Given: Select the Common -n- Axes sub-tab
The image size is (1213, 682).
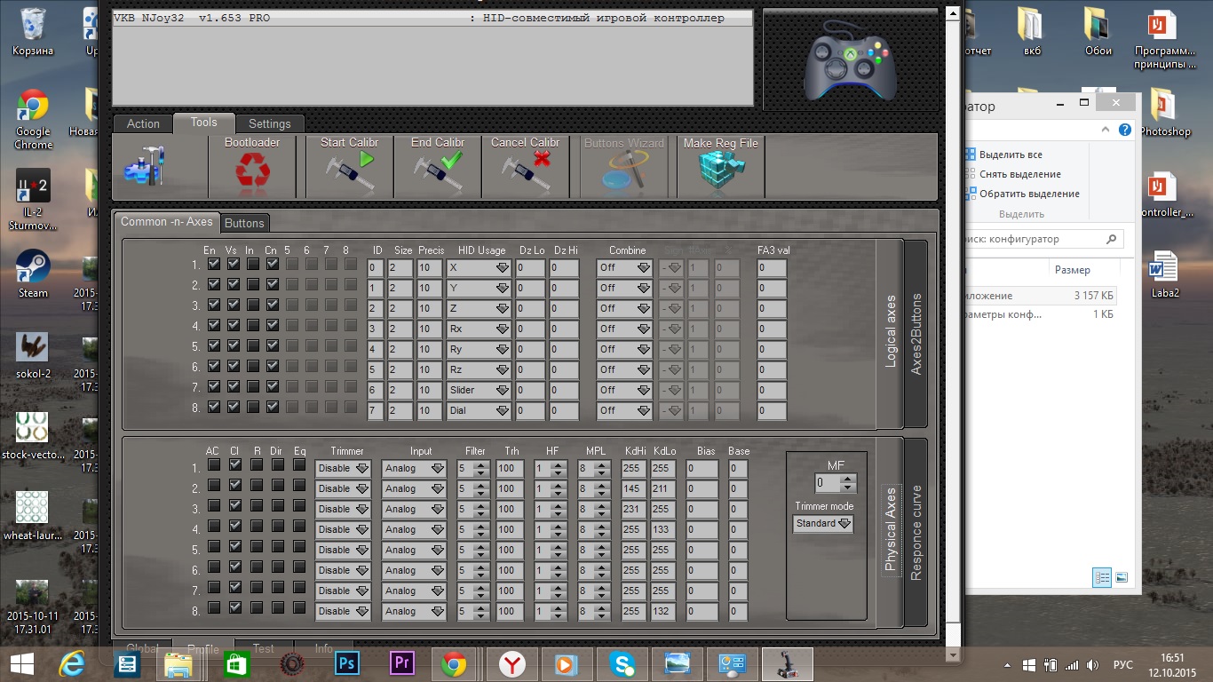Looking at the screenshot, I should click(x=167, y=221).
